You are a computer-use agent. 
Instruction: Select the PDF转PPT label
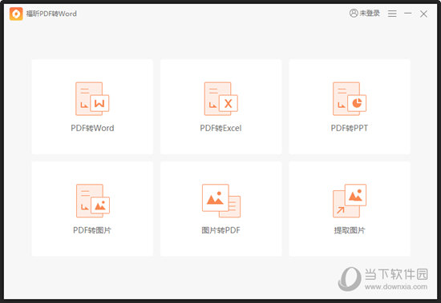[350, 128]
